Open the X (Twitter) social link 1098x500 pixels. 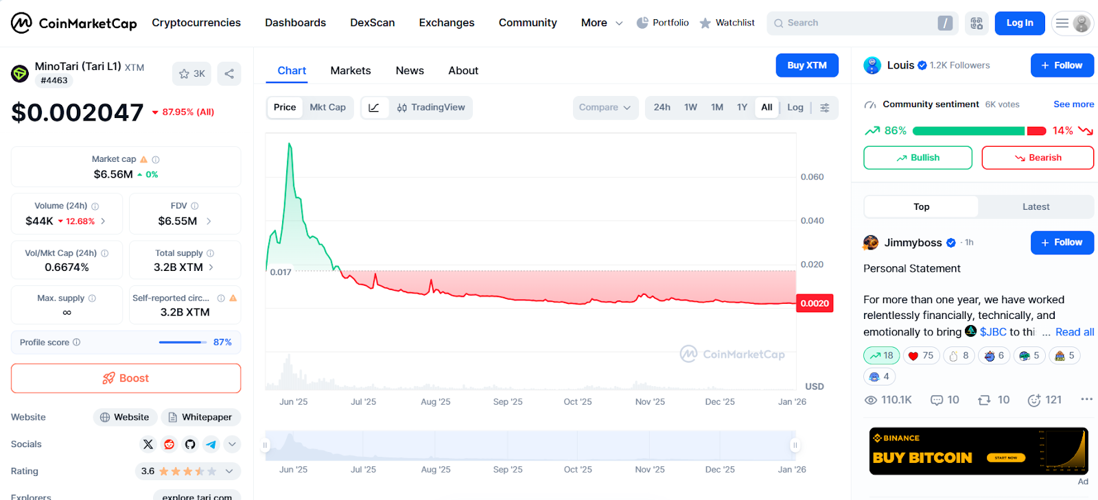[x=148, y=444]
